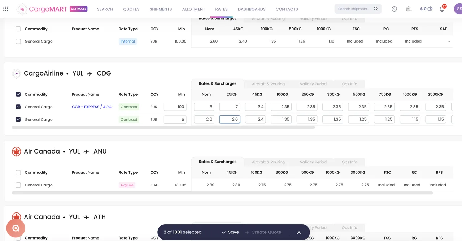Switch to CargoAirline Ops Info tab
Image resolution: width=462 pixels, height=241 pixels.
click(349, 84)
